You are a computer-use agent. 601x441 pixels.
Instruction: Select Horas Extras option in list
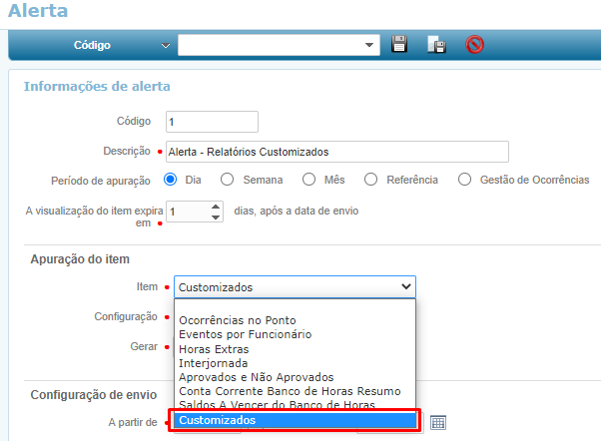pos(214,349)
